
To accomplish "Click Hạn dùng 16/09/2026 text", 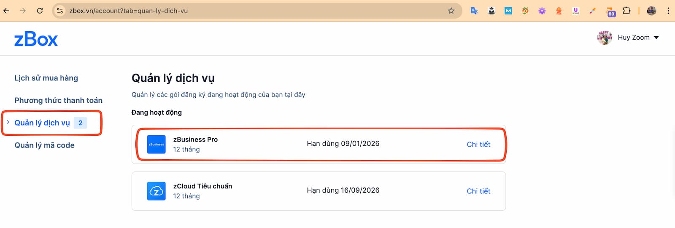I will point(343,190).
